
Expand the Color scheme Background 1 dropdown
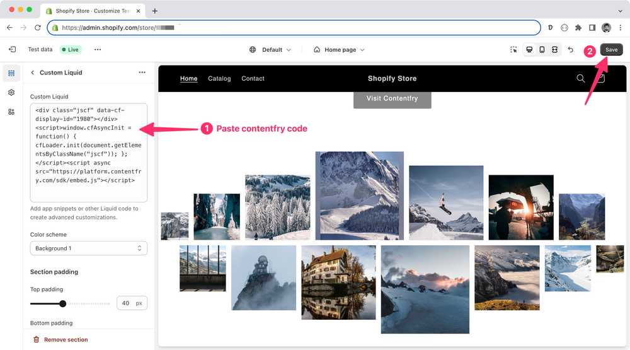(x=89, y=248)
